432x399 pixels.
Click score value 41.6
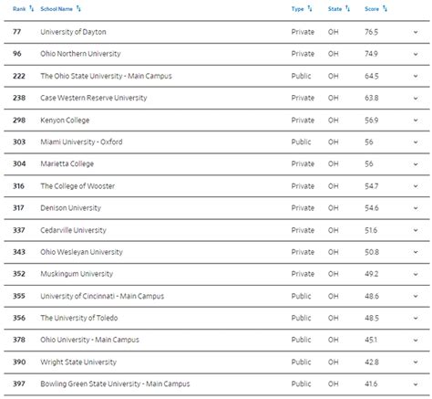(x=371, y=383)
